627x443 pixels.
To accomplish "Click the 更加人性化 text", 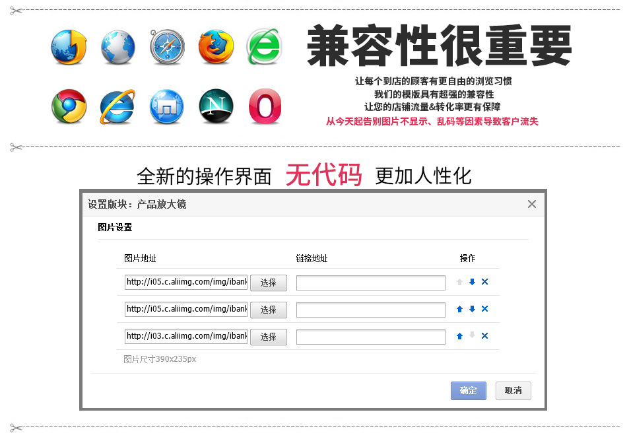I will coord(424,176).
